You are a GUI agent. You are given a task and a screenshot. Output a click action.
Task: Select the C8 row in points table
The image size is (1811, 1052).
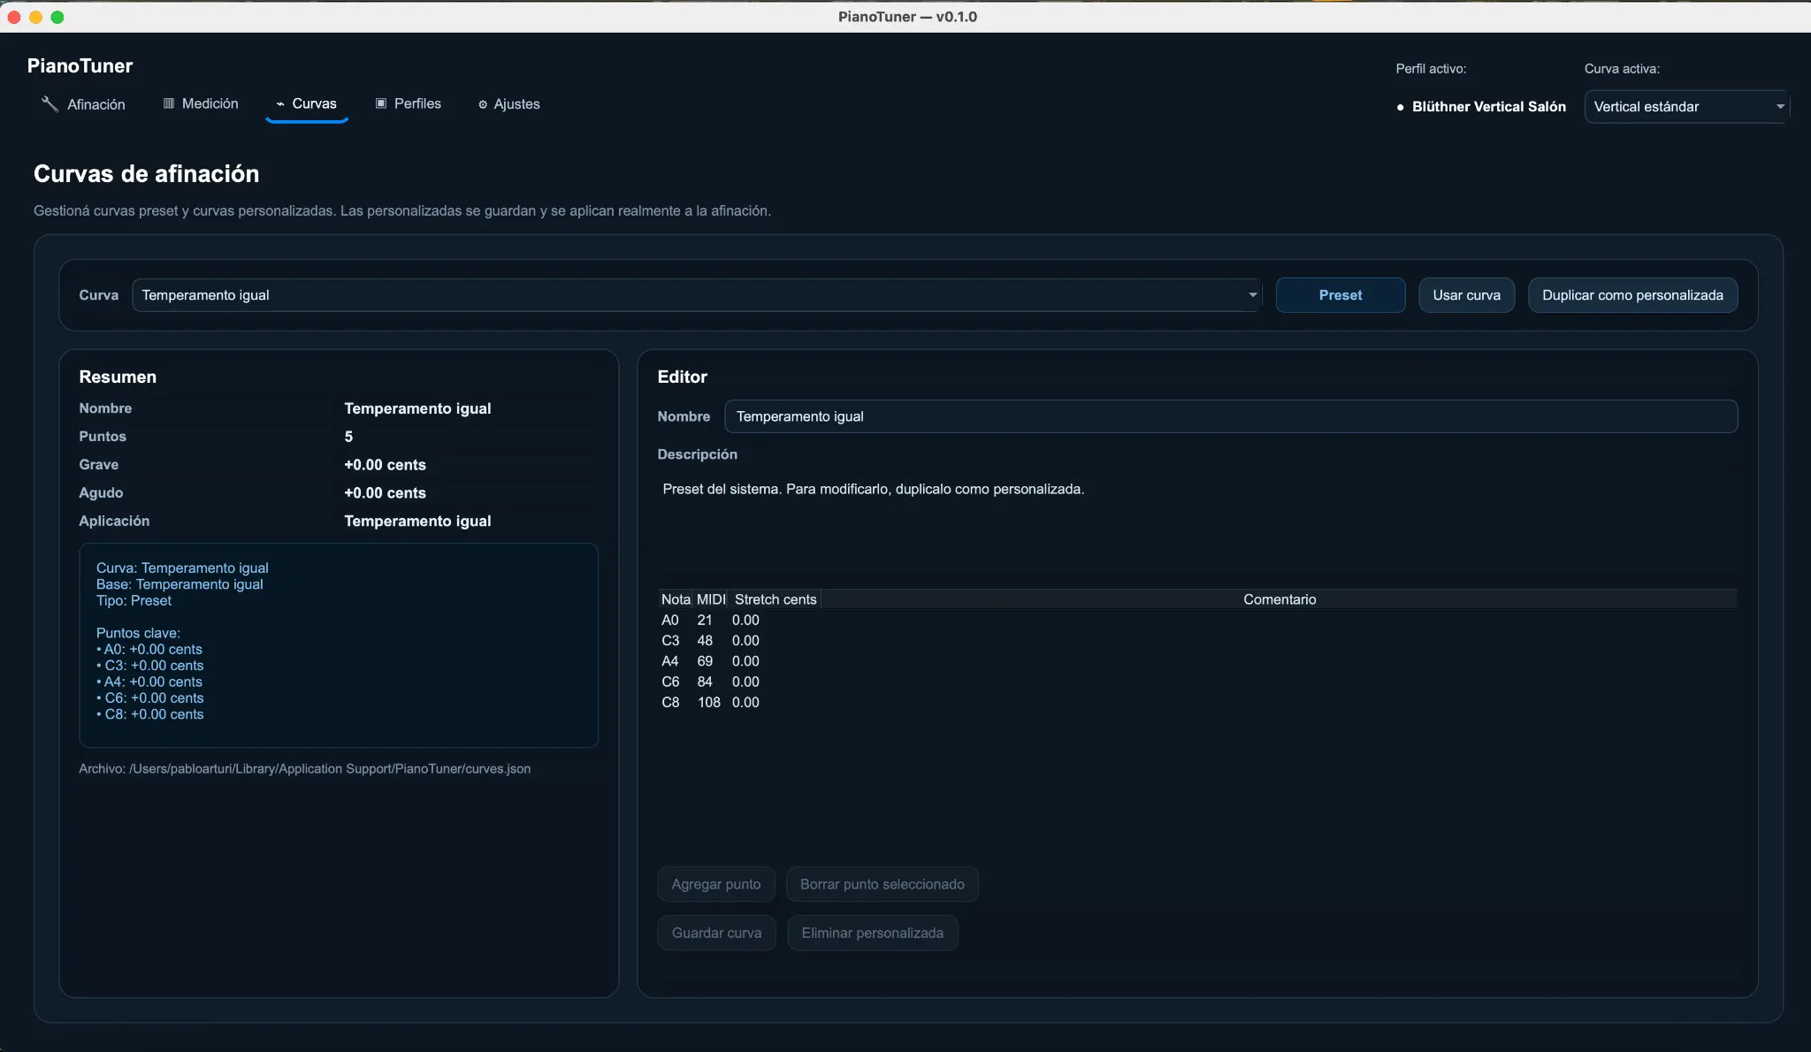point(1197,703)
